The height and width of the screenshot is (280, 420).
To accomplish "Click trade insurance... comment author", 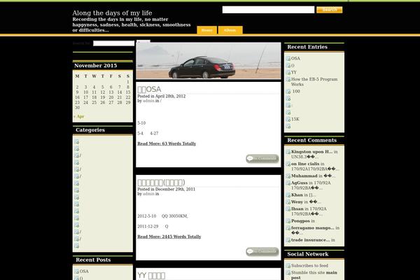I will (310, 240).
